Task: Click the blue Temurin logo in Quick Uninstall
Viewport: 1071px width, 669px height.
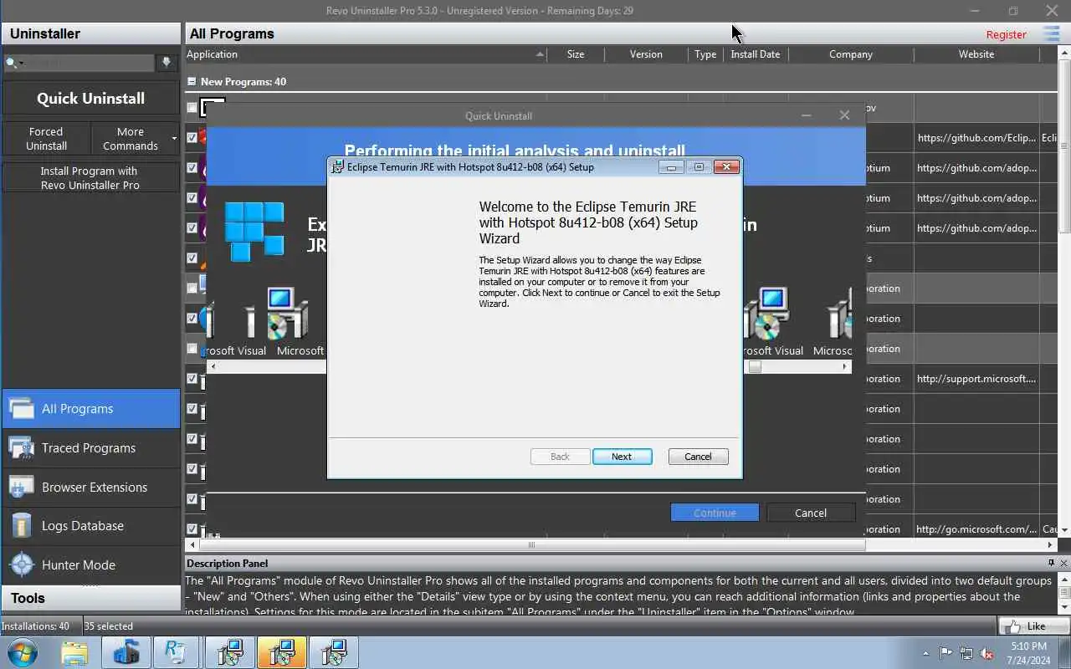Action: coord(254,231)
